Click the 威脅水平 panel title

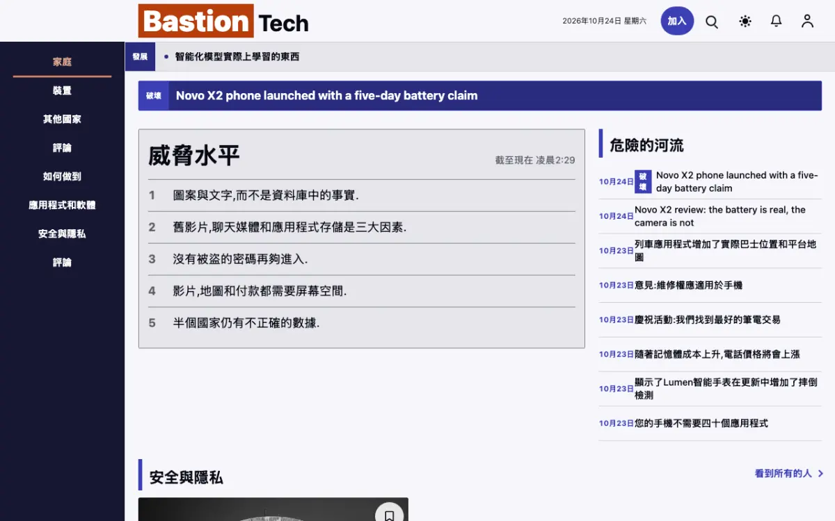tap(194, 156)
